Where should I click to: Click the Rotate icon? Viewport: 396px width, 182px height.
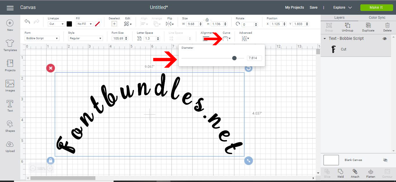pyautogui.click(x=238, y=24)
